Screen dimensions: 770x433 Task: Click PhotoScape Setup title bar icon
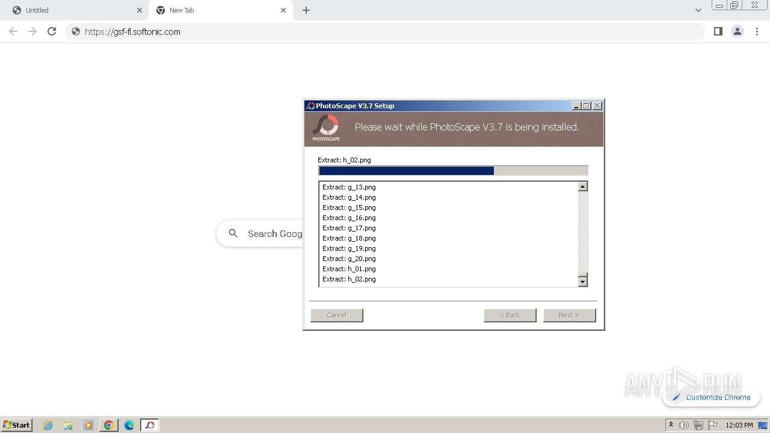[x=310, y=106]
